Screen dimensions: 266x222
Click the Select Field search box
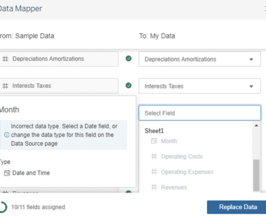pyautogui.click(x=200, y=113)
